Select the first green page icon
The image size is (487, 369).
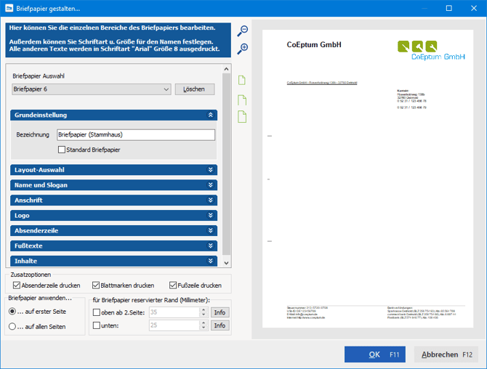click(x=243, y=81)
